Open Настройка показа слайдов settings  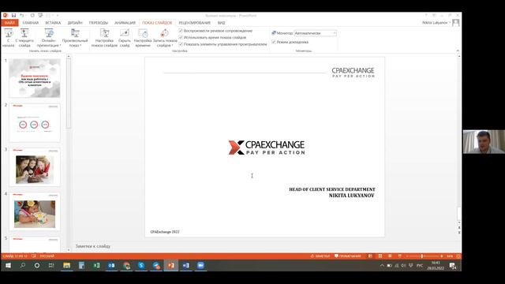[104, 38]
